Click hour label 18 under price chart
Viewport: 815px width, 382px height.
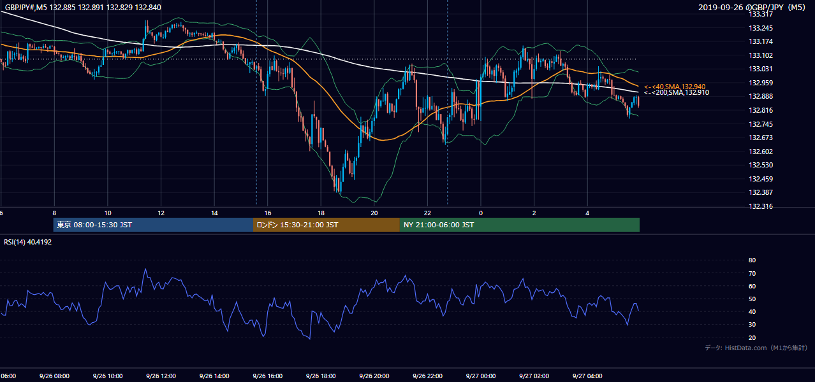click(x=321, y=213)
